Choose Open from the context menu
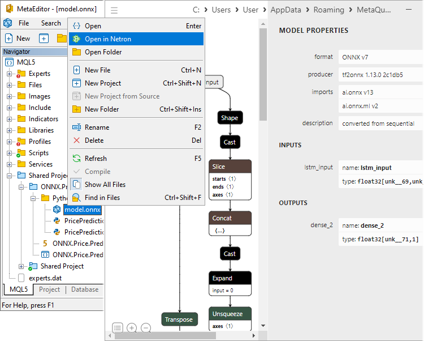Screen dimensions: 424x341 [x=136, y=26]
